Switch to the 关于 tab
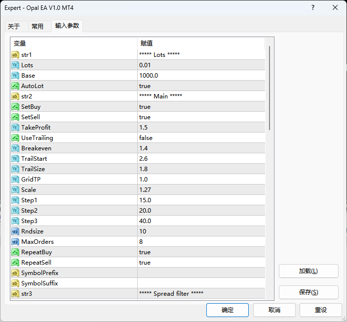347x322 pixels. pyautogui.click(x=14, y=26)
